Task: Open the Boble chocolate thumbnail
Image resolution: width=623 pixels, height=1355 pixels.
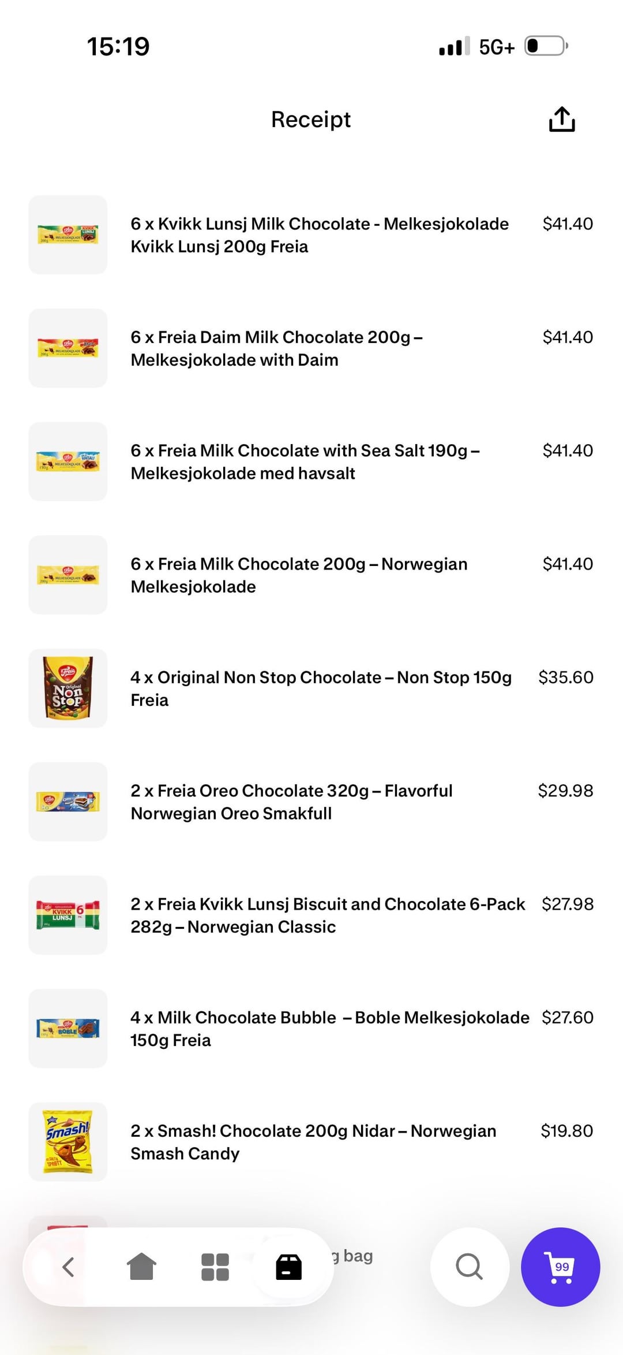Action: coord(68,1028)
